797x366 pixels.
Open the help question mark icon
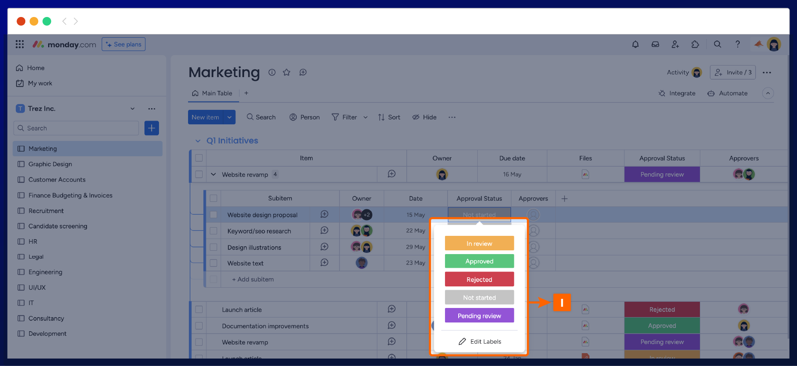737,44
